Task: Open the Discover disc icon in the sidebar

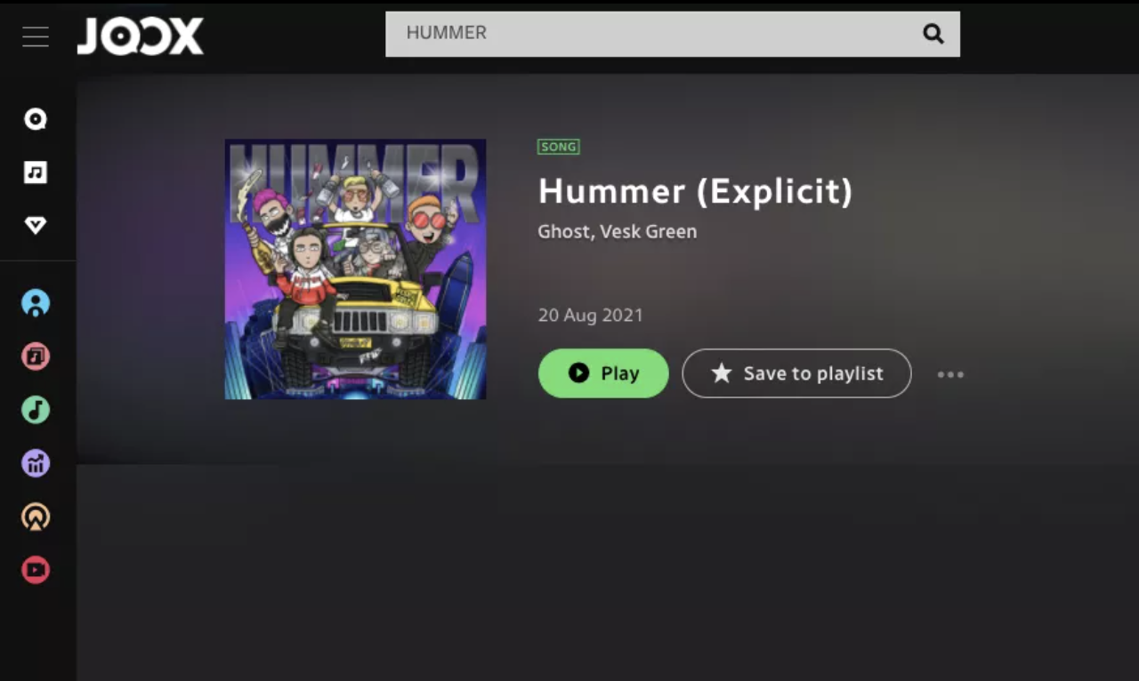Action: [x=36, y=119]
